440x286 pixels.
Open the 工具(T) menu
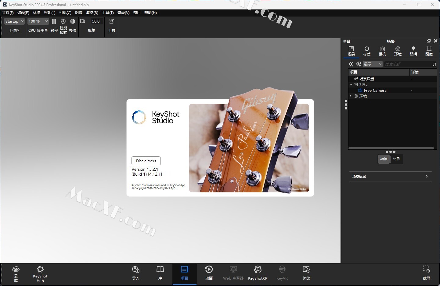click(x=108, y=13)
